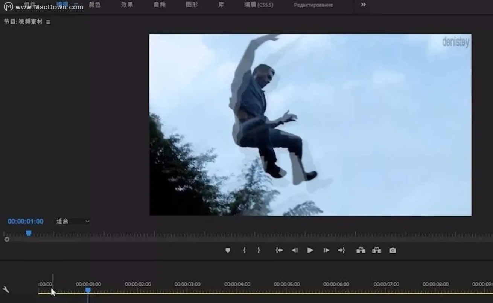The height and width of the screenshot is (303, 493).
Task: Jump to the Out point
Action: [x=341, y=250]
